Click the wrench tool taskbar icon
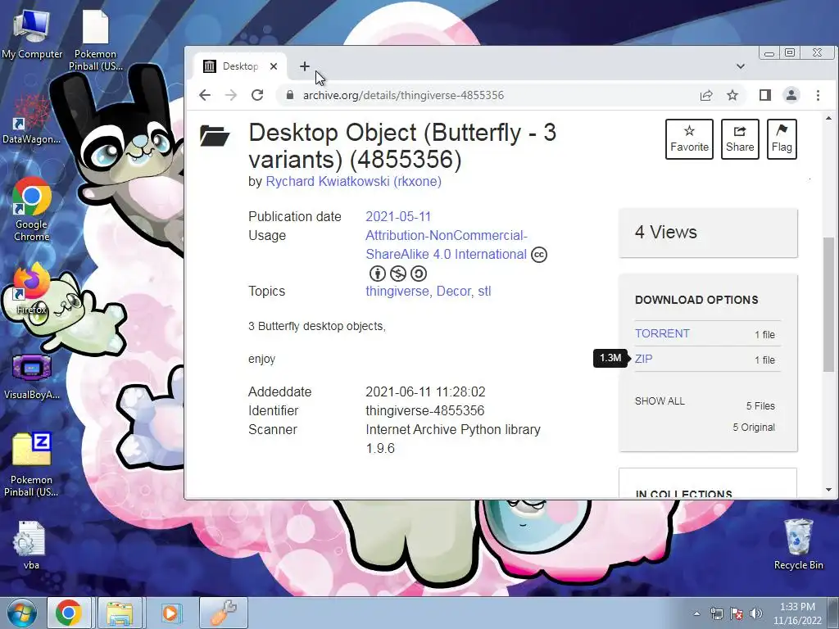 click(223, 613)
